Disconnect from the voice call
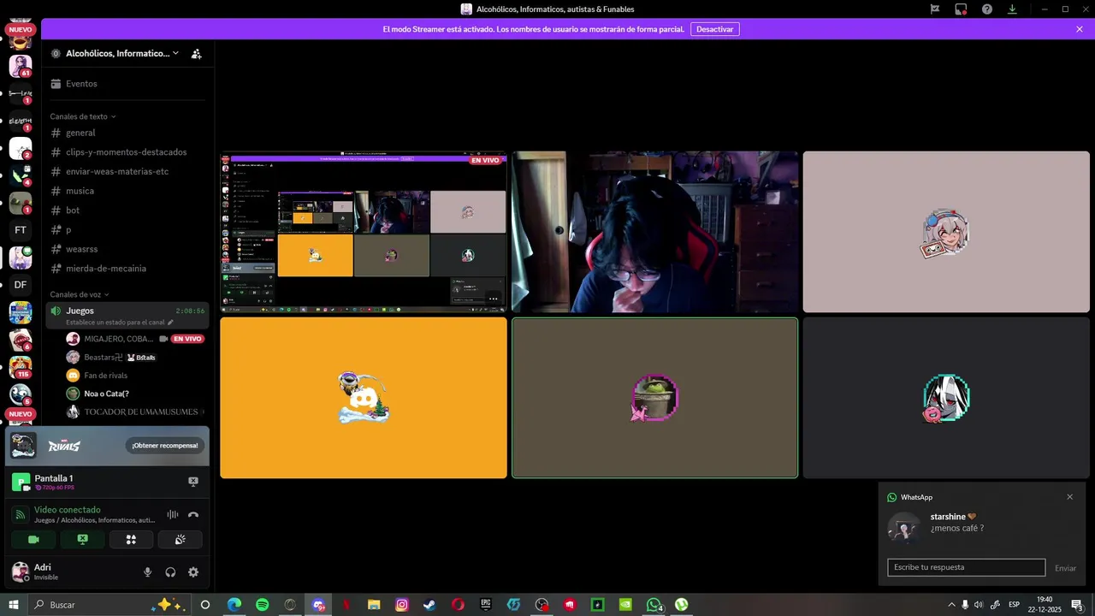 [193, 514]
